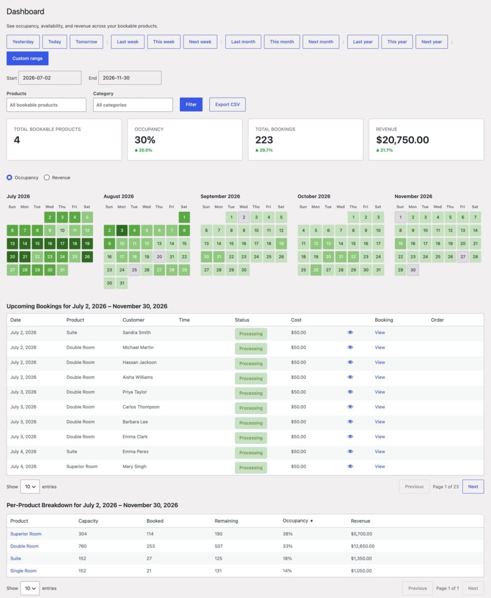Click July 13 dark green calendar cell
The image size is (491, 598).
pyautogui.click(x=12, y=244)
